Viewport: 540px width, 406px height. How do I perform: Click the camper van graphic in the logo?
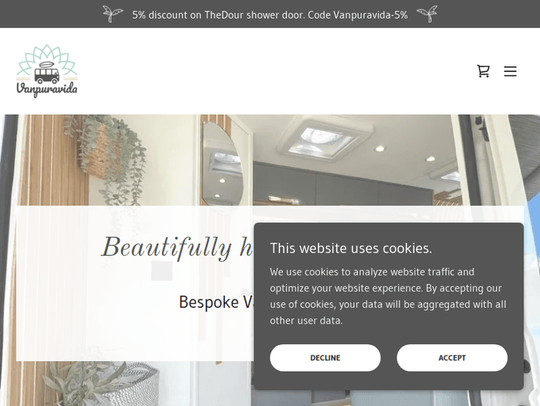coord(47,74)
